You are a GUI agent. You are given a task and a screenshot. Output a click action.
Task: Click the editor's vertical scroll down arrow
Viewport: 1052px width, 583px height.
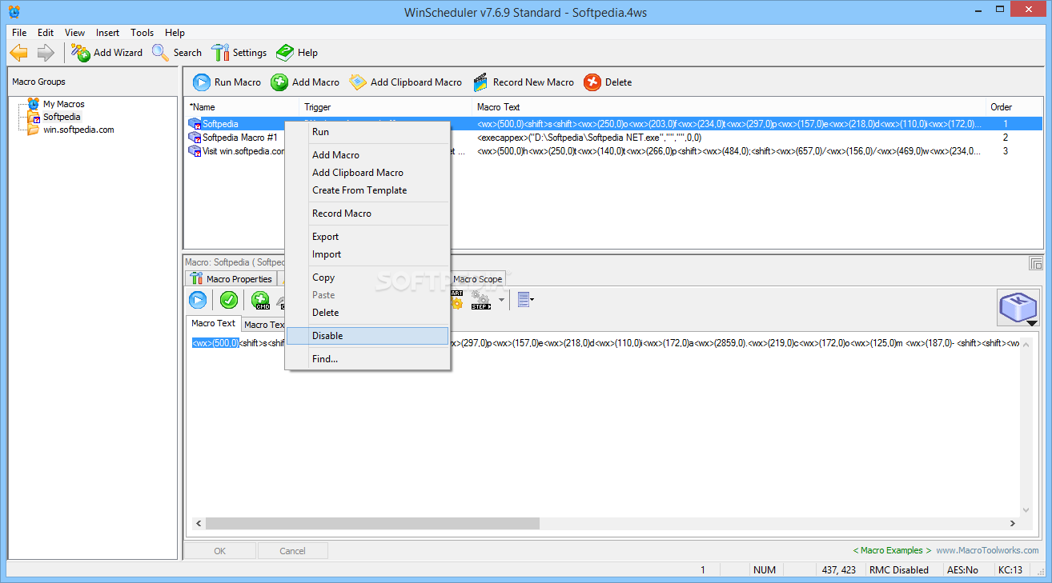(1026, 509)
